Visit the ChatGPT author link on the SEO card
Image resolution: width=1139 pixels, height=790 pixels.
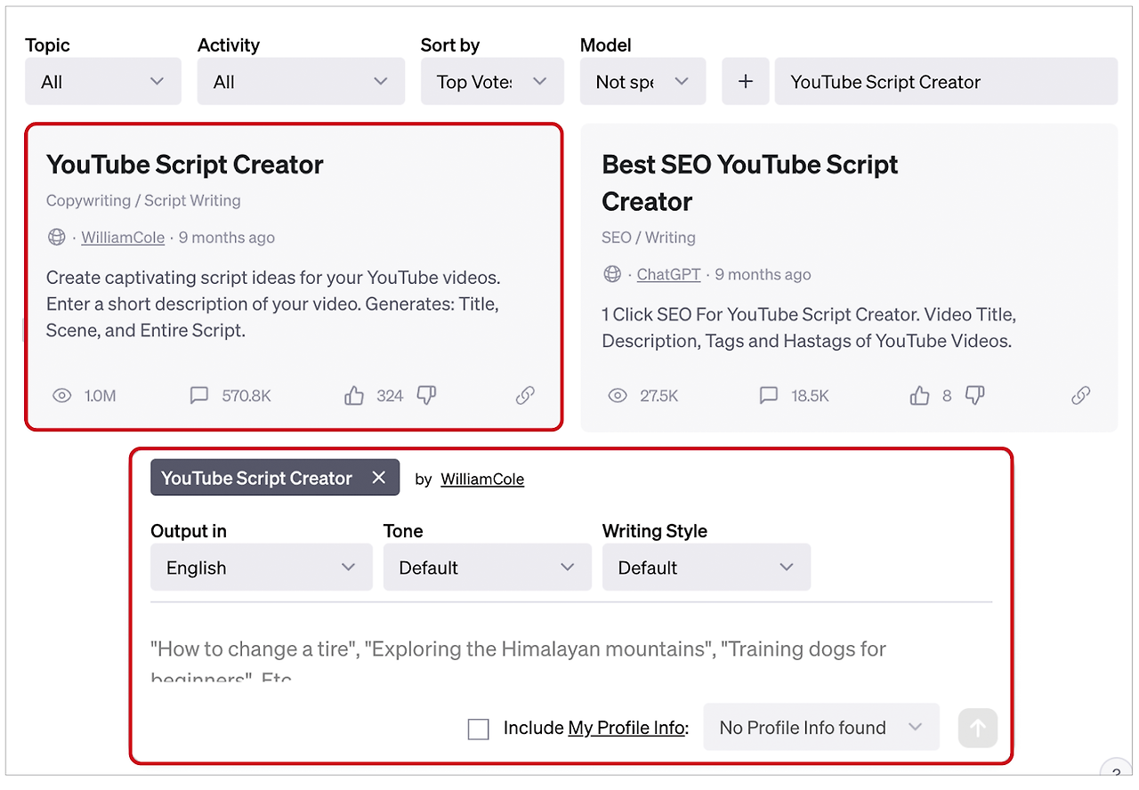668,275
